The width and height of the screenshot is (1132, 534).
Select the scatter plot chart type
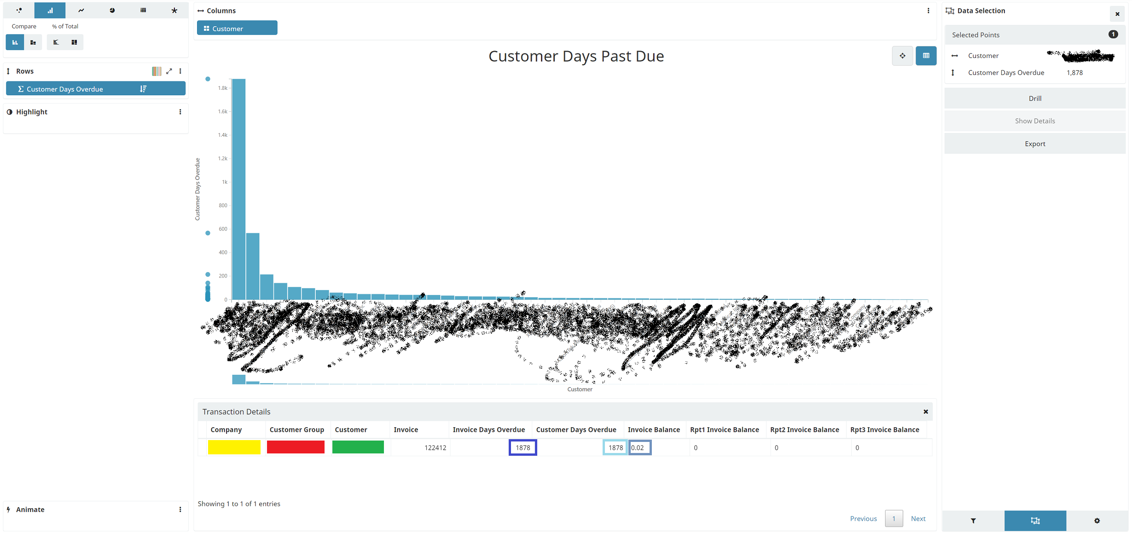click(x=19, y=10)
